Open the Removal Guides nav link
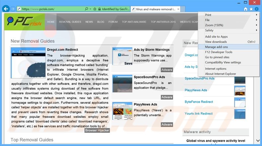The image size is (262, 146). tap(70, 22)
